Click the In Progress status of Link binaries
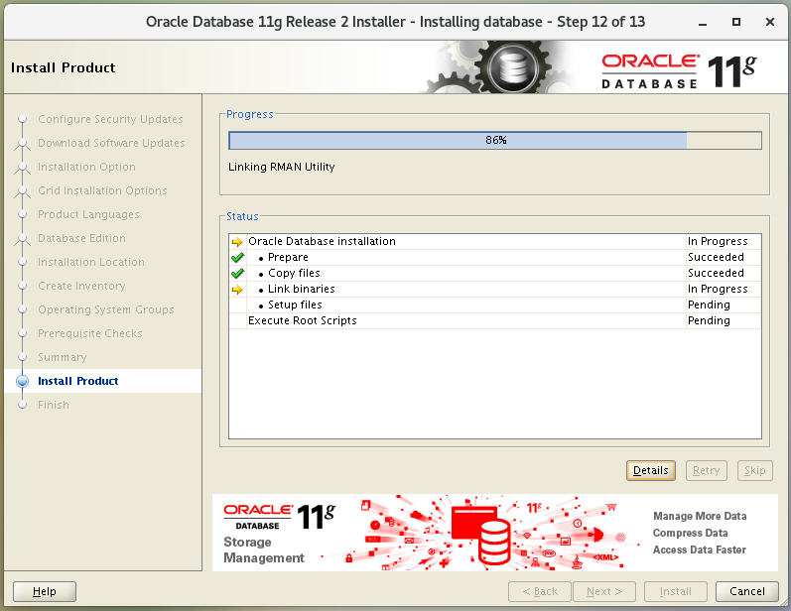The height and width of the screenshot is (611, 791). point(718,290)
